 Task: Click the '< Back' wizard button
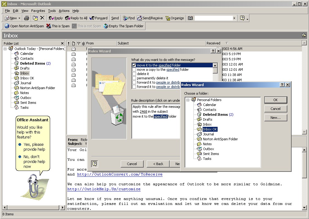point(158,164)
